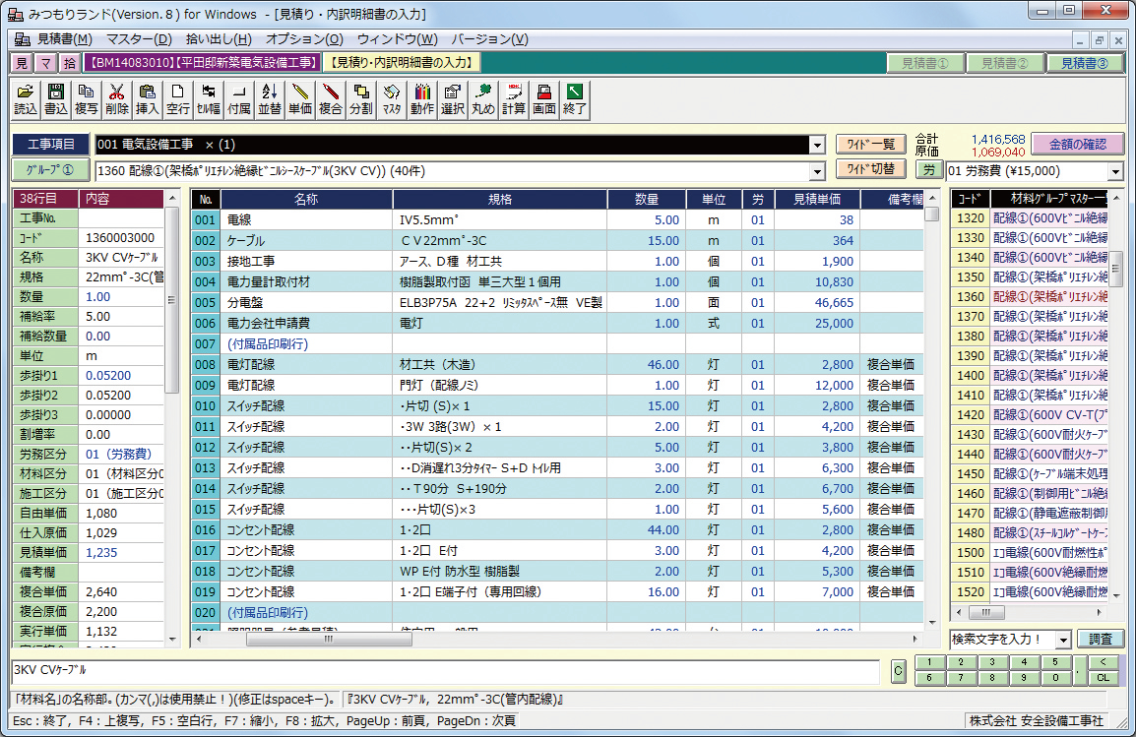Open the バージョン(V) menu
The height and width of the screenshot is (737, 1136).
click(490, 39)
